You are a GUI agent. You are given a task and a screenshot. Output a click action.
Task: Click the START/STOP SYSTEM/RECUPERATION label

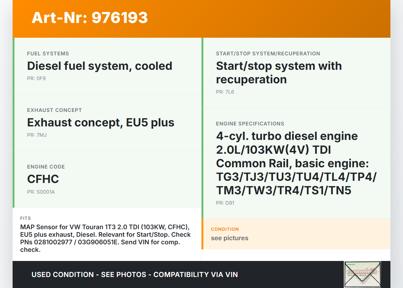[268, 53]
